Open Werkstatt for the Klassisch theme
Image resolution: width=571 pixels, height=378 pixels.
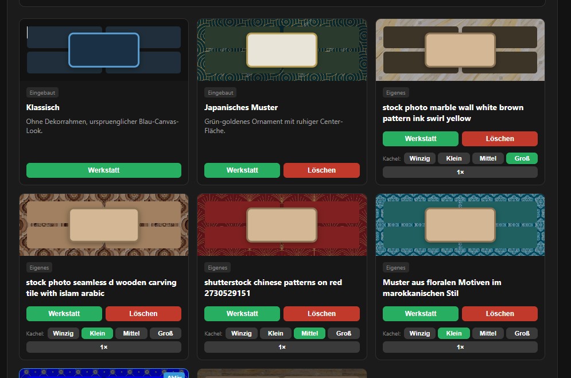[x=104, y=170]
